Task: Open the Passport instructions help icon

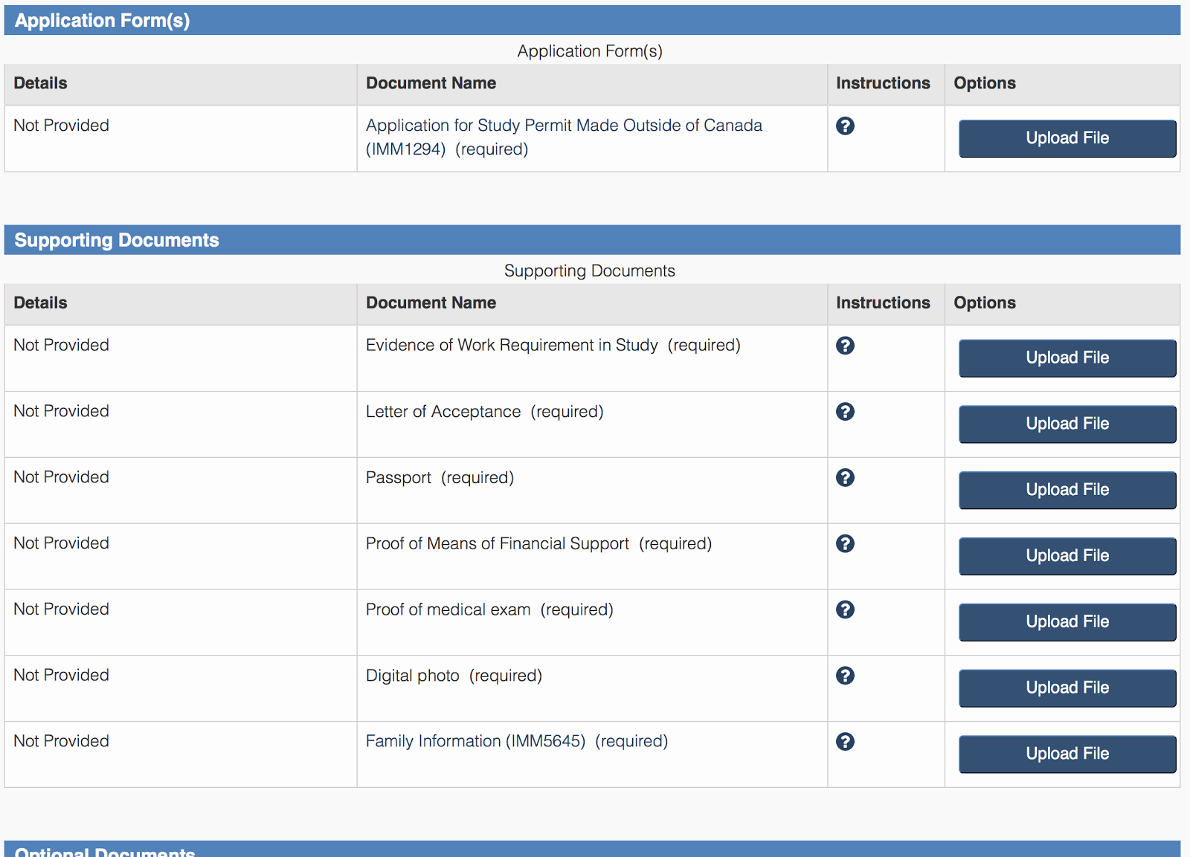Action: pos(845,477)
